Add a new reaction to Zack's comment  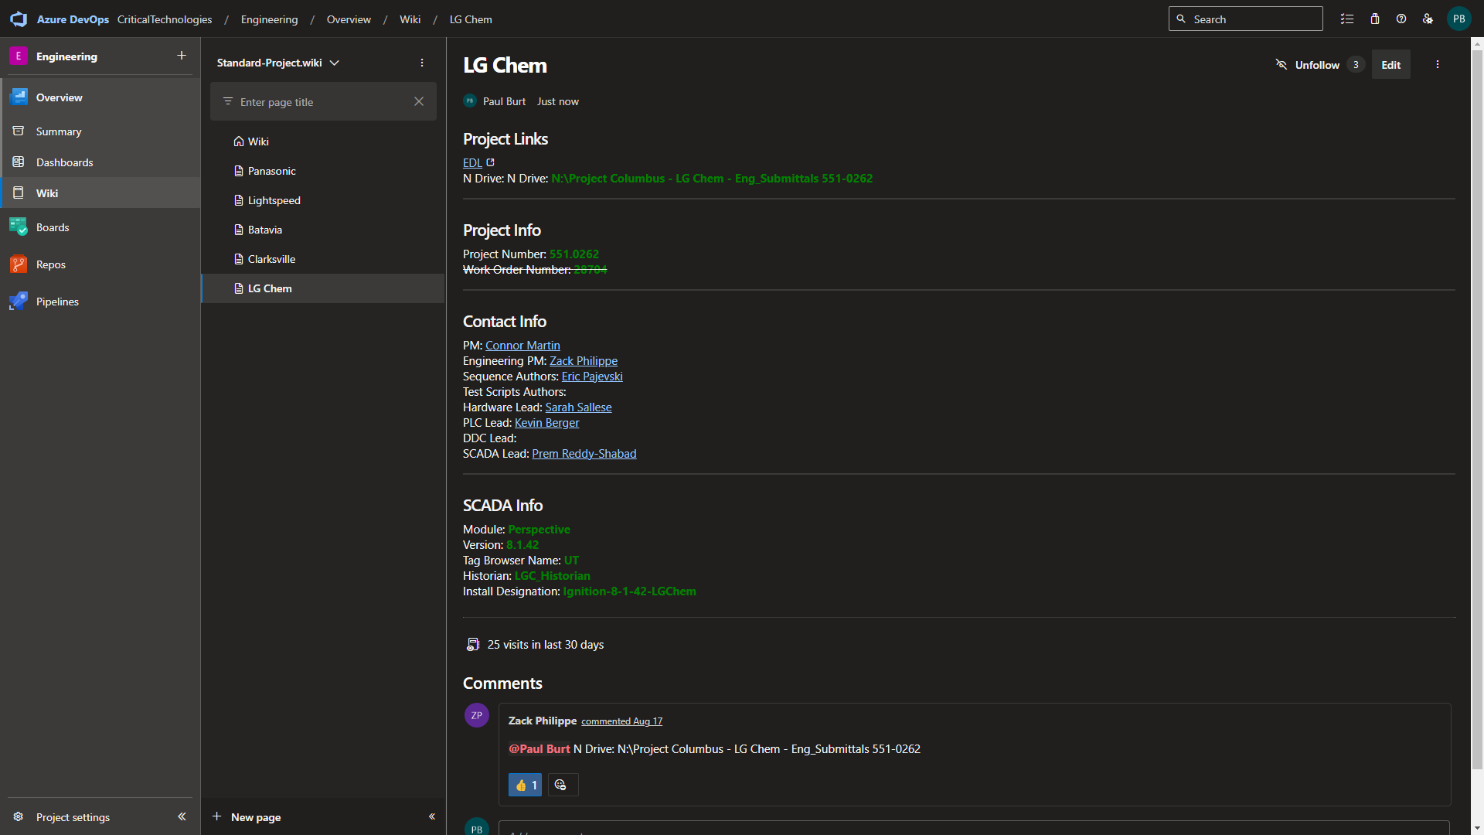(562, 786)
